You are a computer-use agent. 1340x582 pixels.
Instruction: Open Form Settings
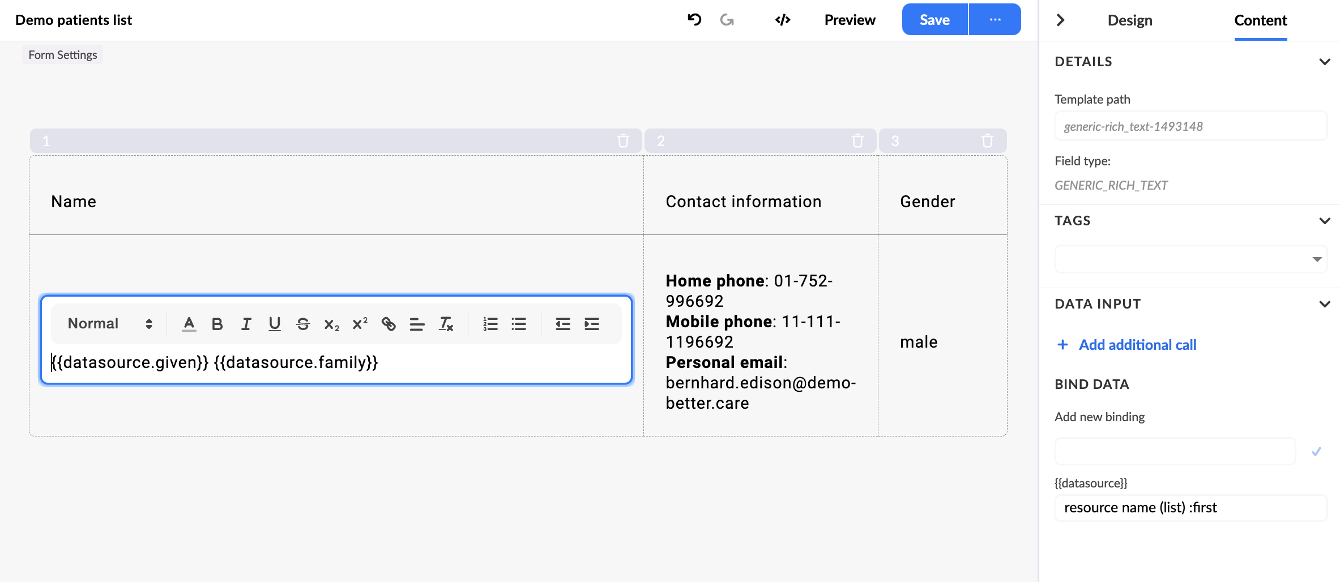pos(63,55)
